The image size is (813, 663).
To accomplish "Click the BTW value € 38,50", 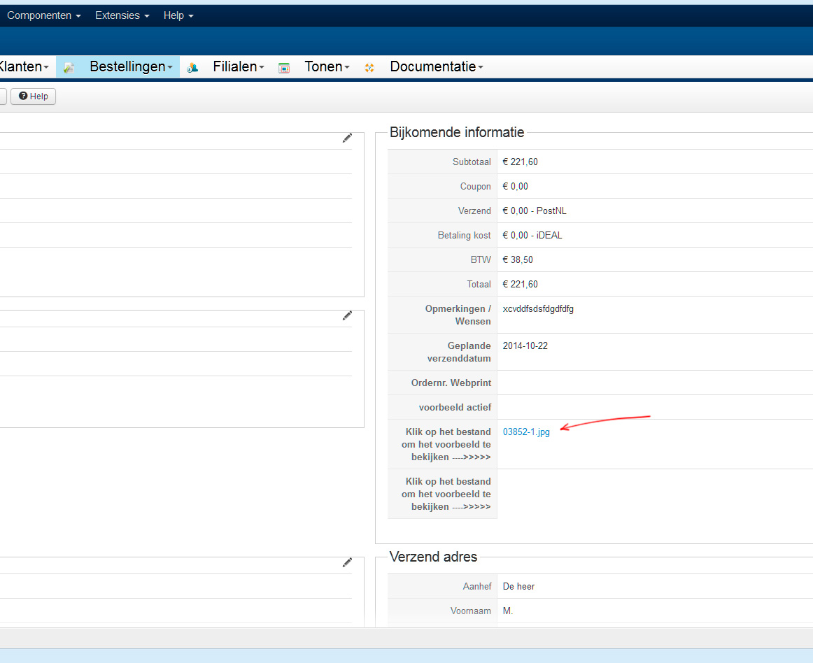I will click(x=518, y=259).
